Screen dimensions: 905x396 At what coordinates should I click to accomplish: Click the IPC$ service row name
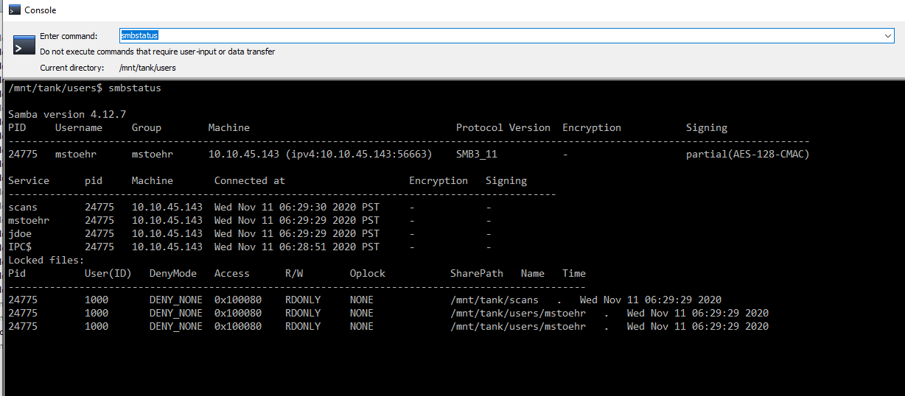(x=20, y=247)
